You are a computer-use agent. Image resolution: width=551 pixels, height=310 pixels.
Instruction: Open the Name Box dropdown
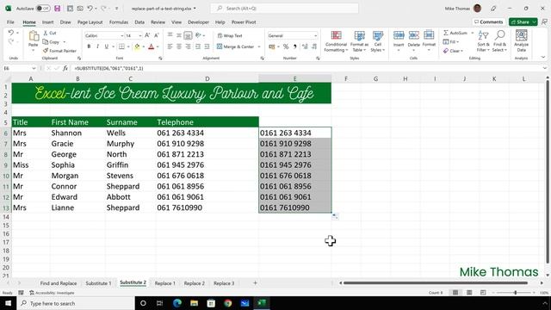[34, 68]
